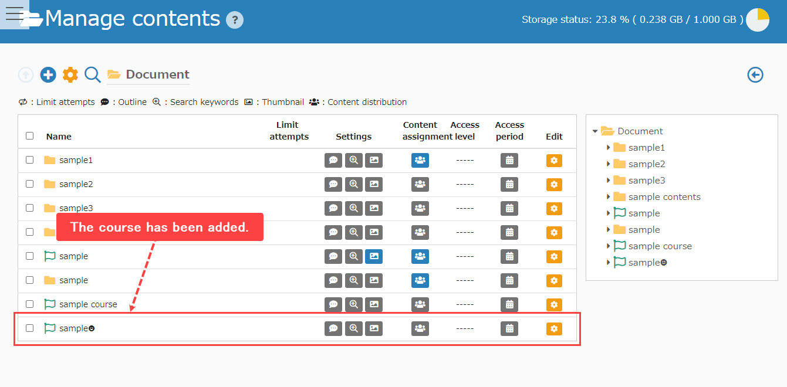Select sample course in the tree
The width and height of the screenshot is (787, 387).
660,246
